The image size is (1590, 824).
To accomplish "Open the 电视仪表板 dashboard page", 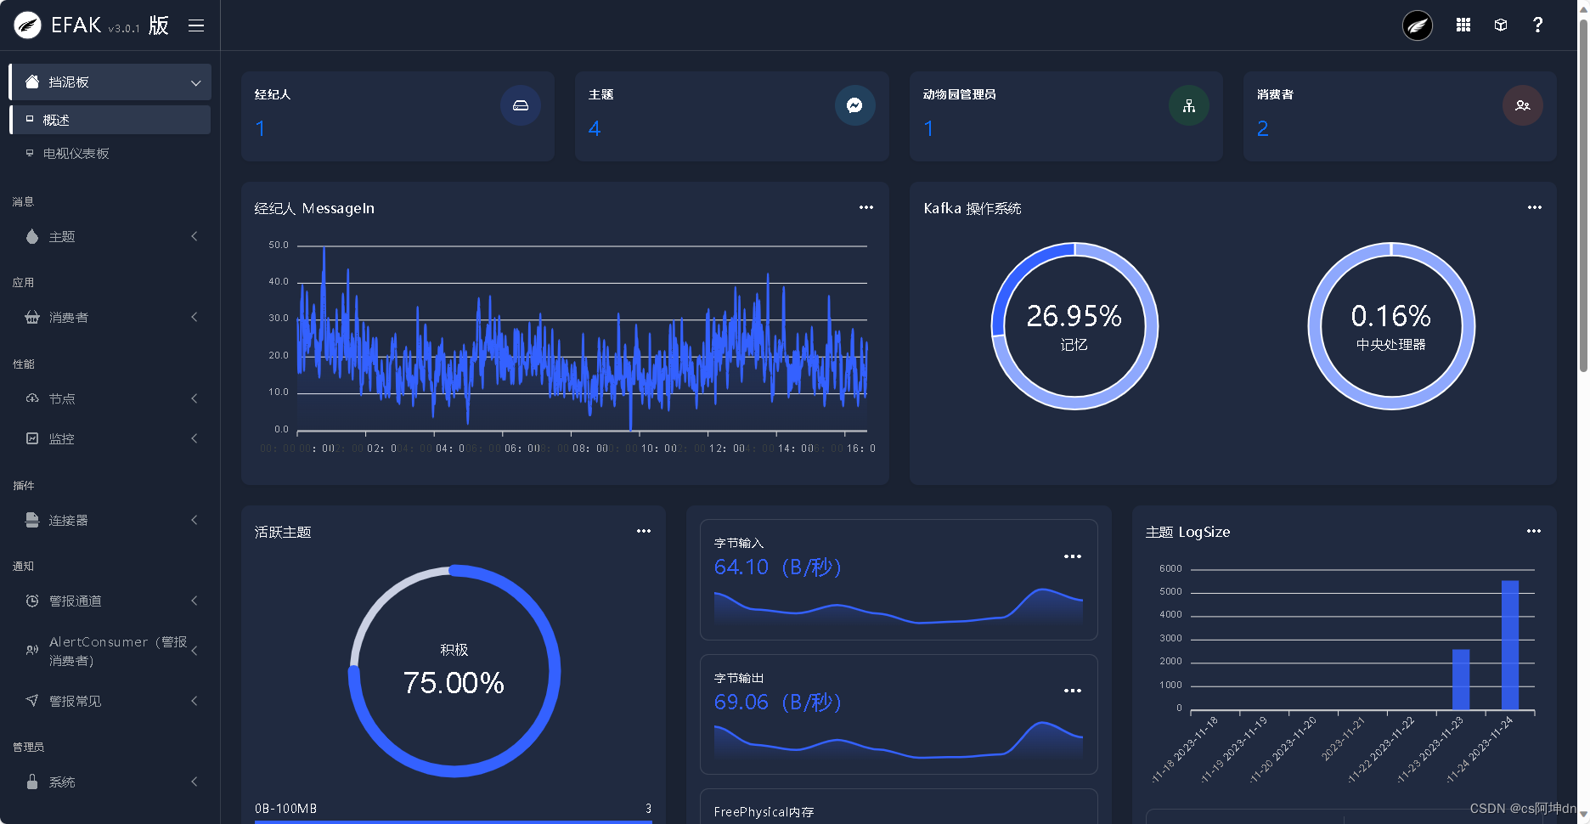I will pyautogui.click(x=110, y=153).
